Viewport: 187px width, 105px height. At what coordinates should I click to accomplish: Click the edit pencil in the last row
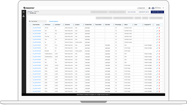[x=157, y=91]
